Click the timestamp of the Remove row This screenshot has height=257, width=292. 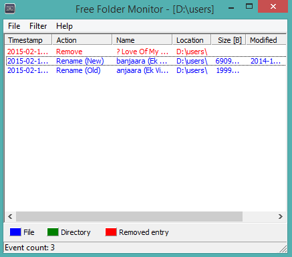coord(27,52)
